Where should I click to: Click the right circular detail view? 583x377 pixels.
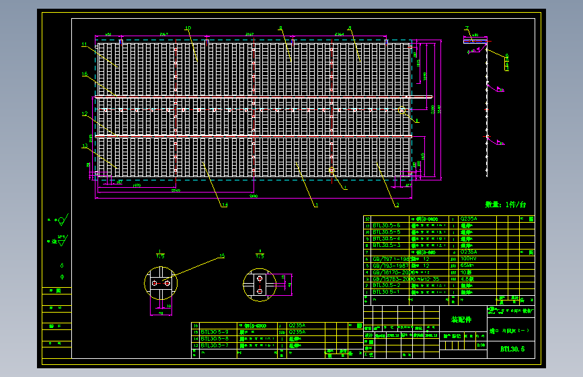pos(260,284)
